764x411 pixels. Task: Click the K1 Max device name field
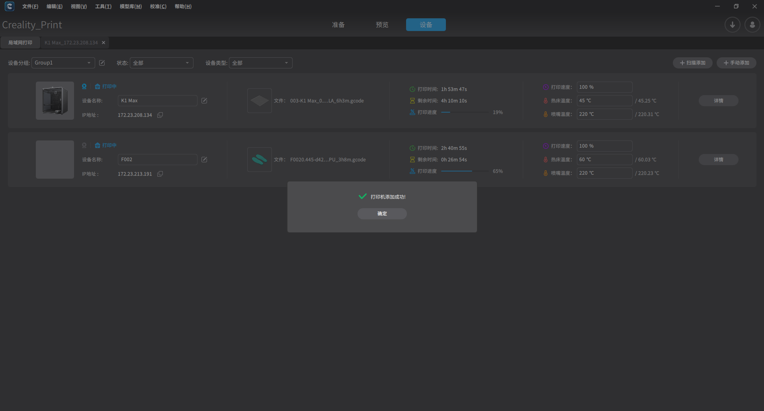tap(158, 101)
